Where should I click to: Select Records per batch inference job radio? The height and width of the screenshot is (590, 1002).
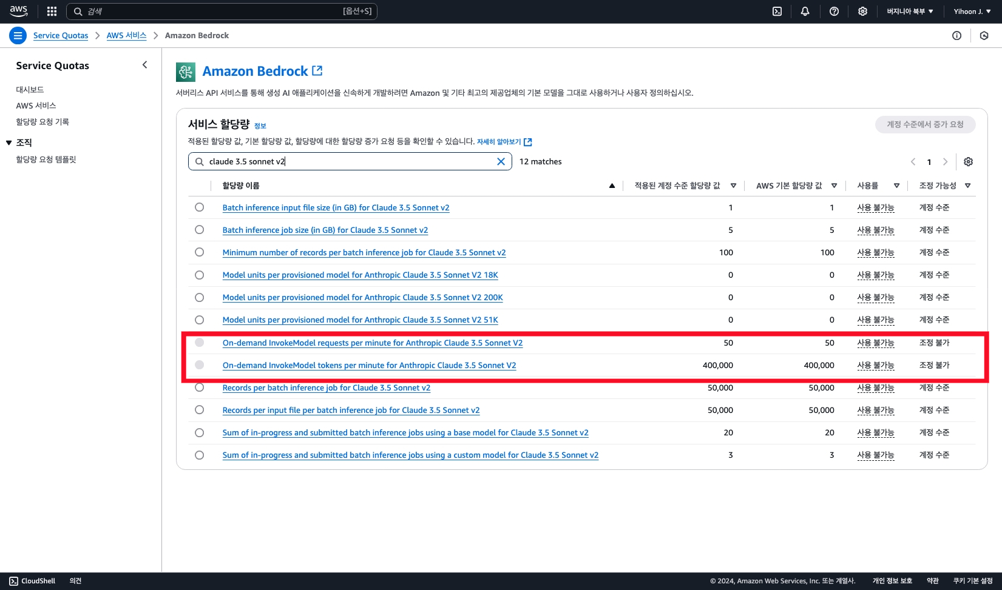[x=199, y=387]
